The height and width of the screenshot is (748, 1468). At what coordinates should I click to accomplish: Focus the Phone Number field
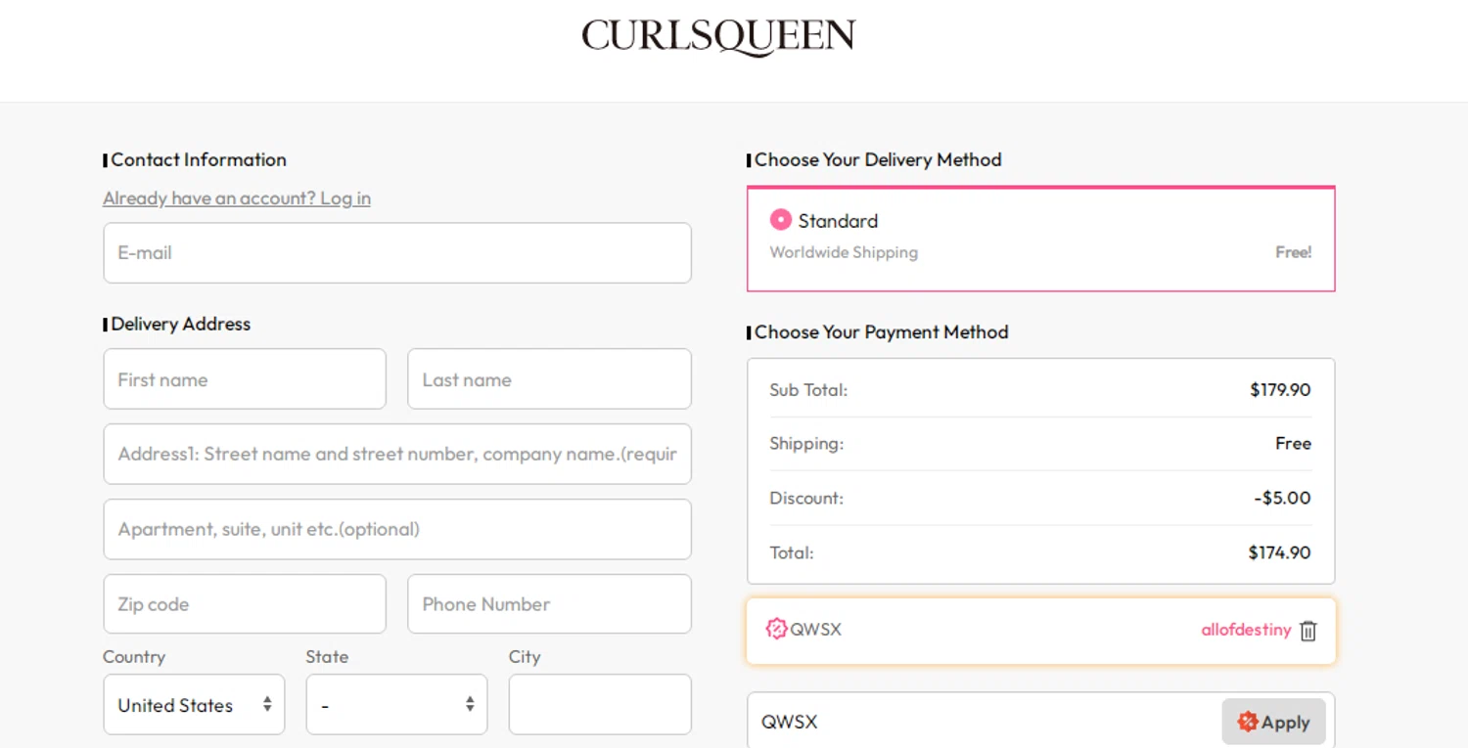pos(549,604)
